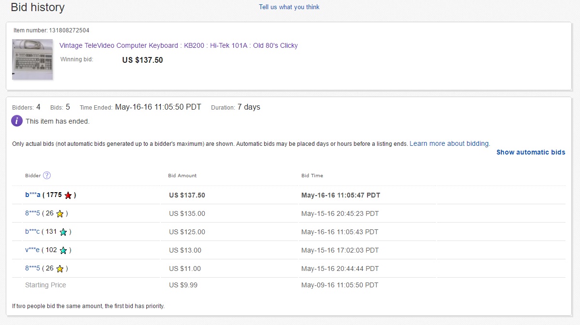
Task: Select bidder 8***5 who bid US $135.00
Action: tap(33, 213)
